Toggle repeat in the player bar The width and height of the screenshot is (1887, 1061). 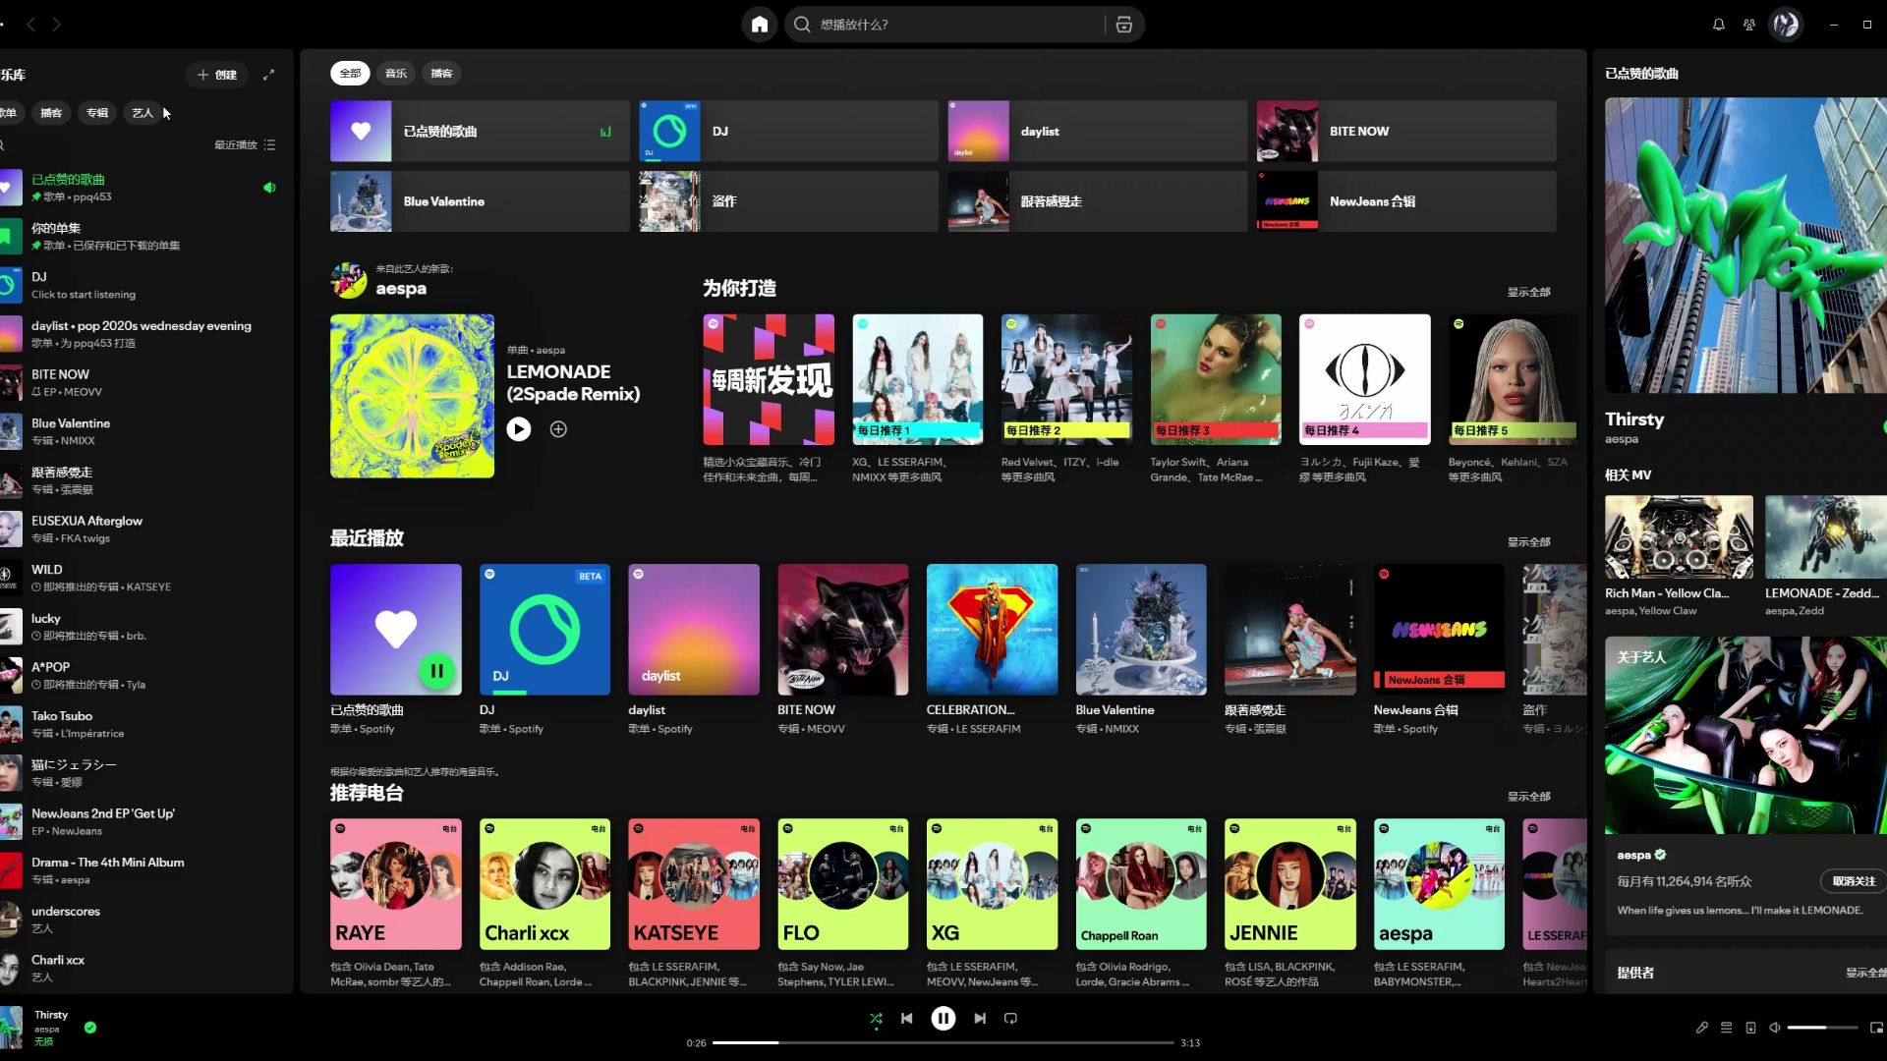1010,1019
